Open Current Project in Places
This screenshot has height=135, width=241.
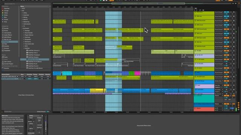click(8, 64)
